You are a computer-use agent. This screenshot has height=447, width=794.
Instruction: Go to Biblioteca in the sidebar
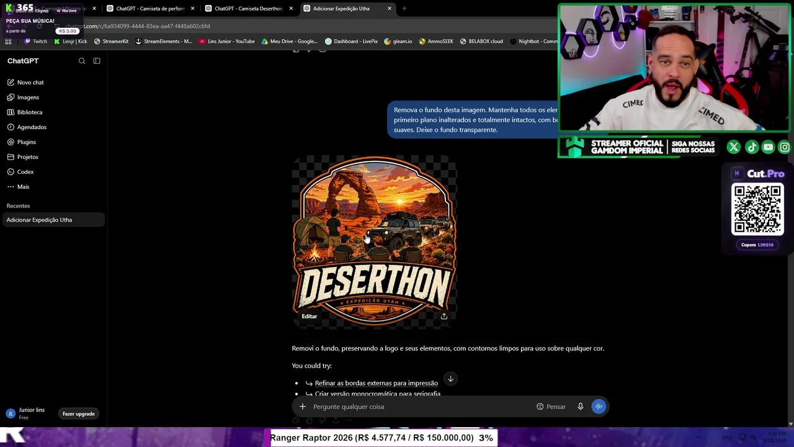click(x=30, y=112)
